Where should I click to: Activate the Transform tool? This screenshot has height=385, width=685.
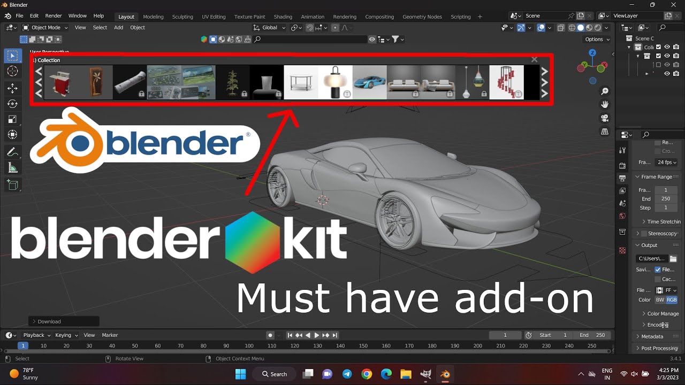point(12,134)
